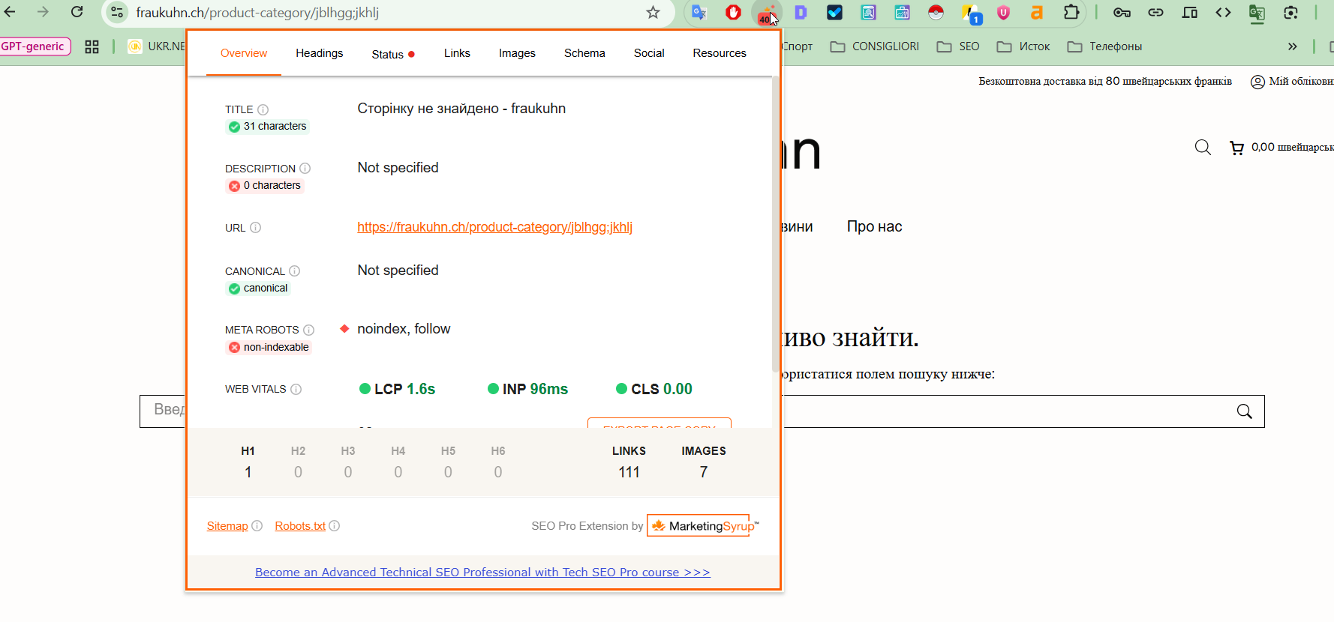Image resolution: width=1334 pixels, height=622 pixels.
Task: Click the copy link chain icon
Action: 1155,12
